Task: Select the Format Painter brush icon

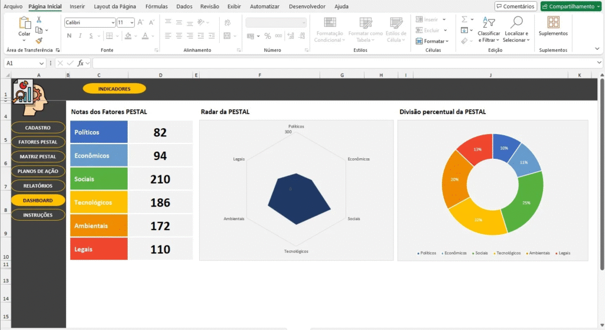Action: [39, 41]
